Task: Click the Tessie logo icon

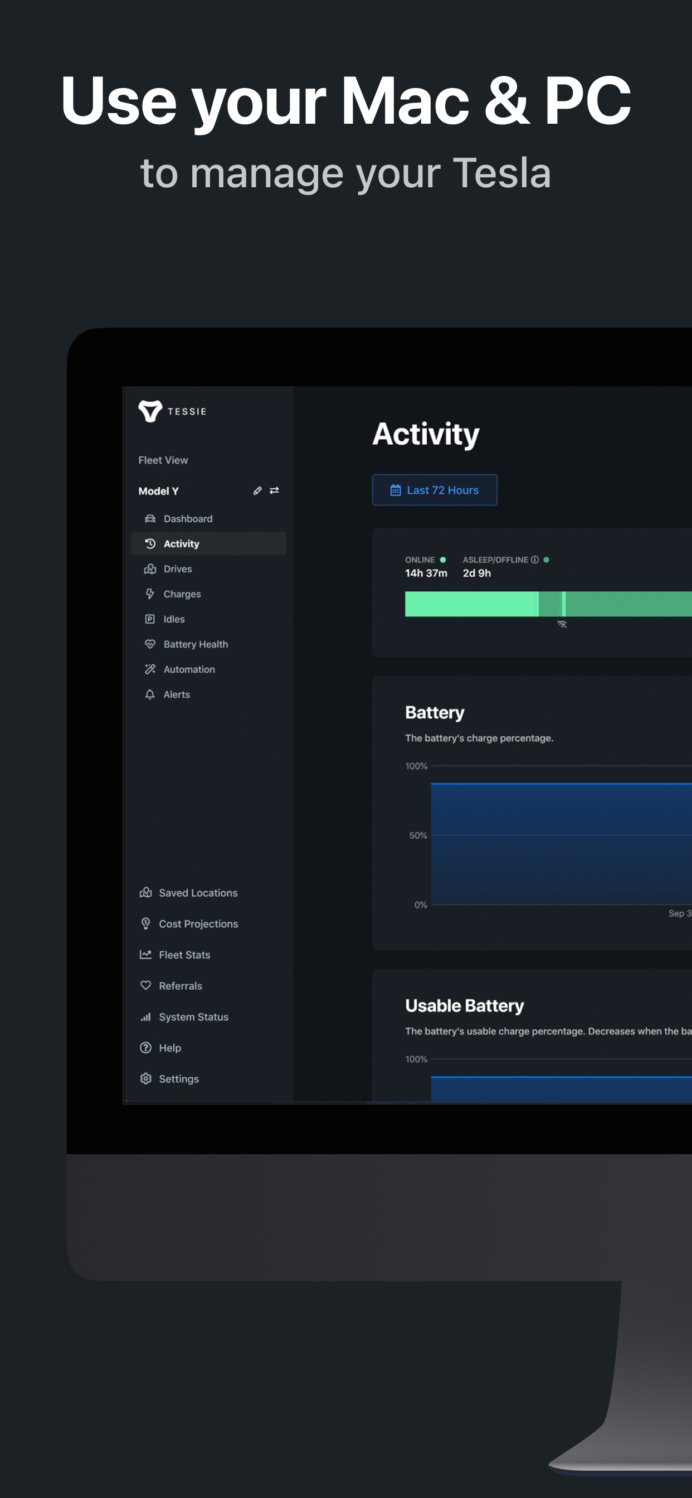Action: [150, 411]
